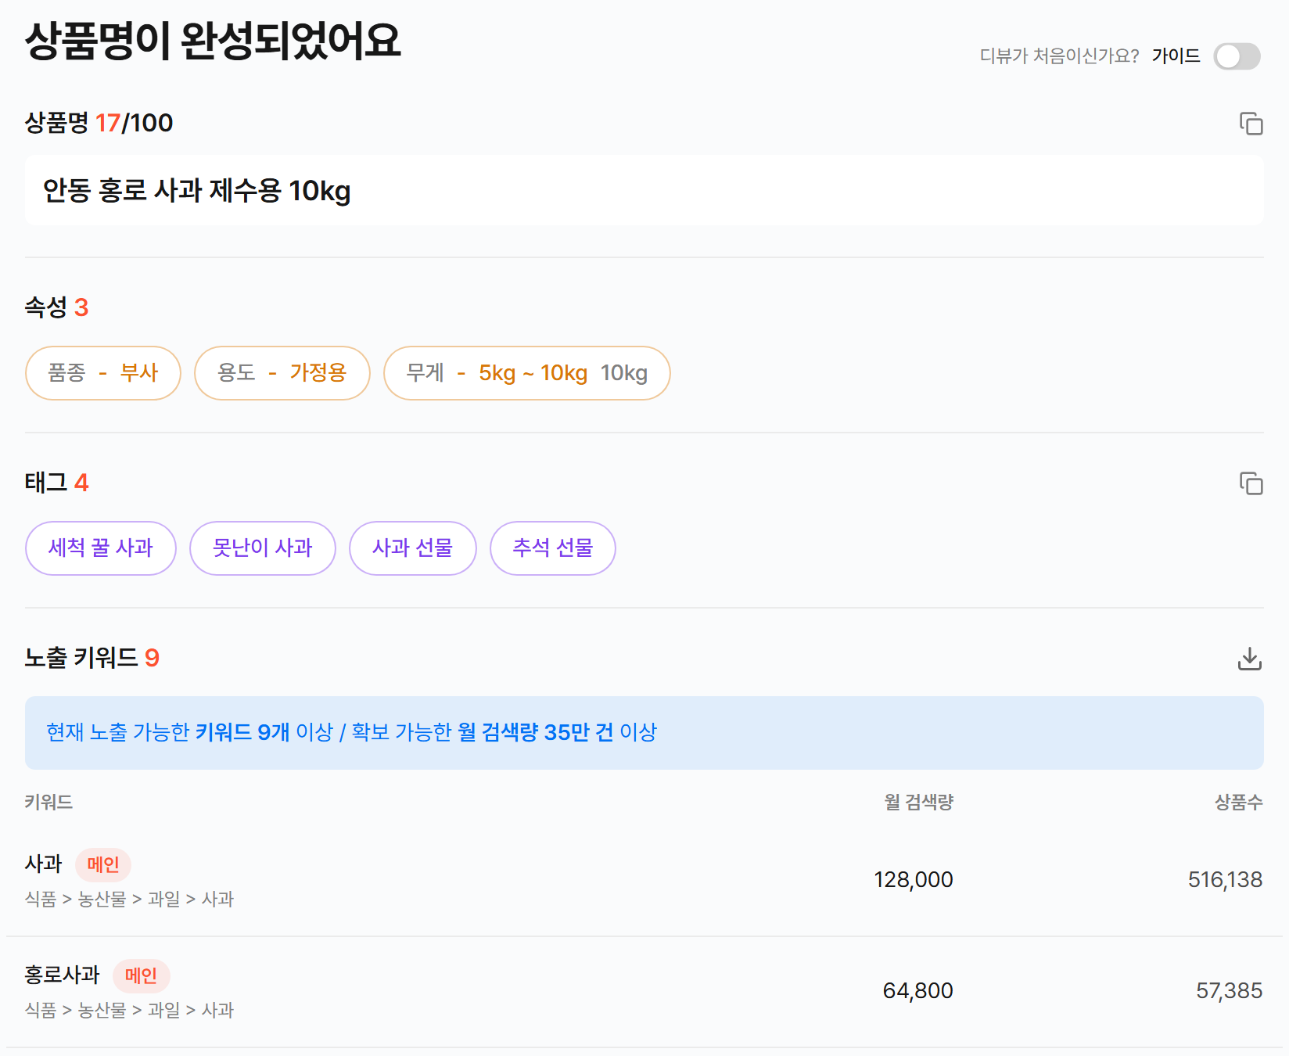Click the 못난이 사과 tag
1289x1056 pixels.
(263, 548)
